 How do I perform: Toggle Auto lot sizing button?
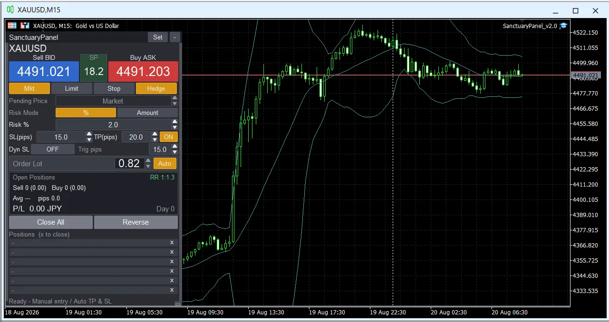164,163
